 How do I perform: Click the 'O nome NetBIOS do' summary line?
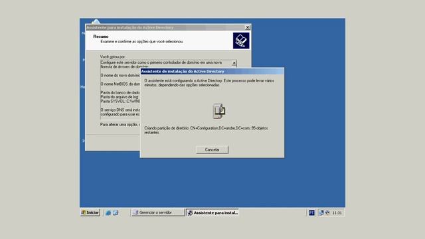120,84
